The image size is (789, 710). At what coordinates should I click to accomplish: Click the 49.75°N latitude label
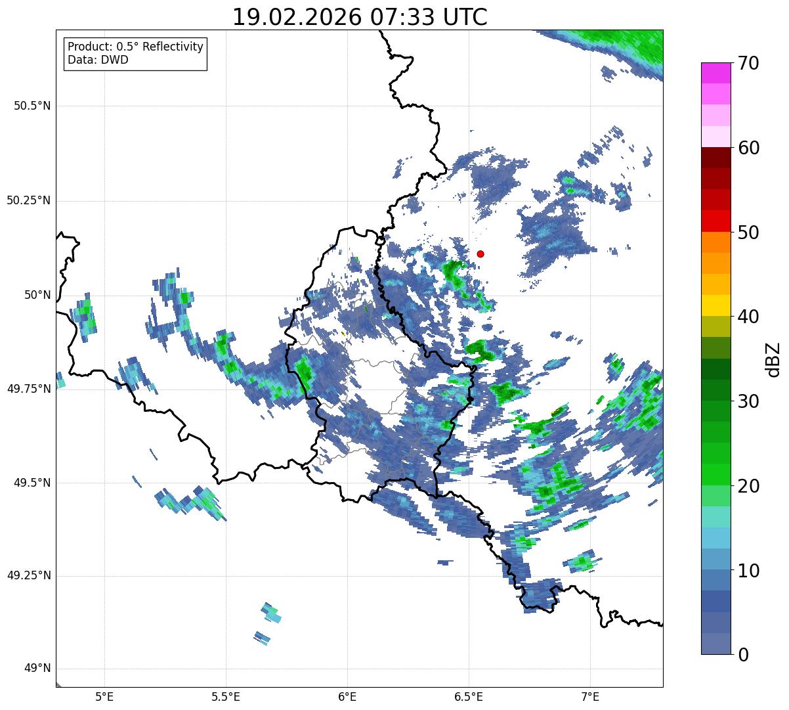29,389
